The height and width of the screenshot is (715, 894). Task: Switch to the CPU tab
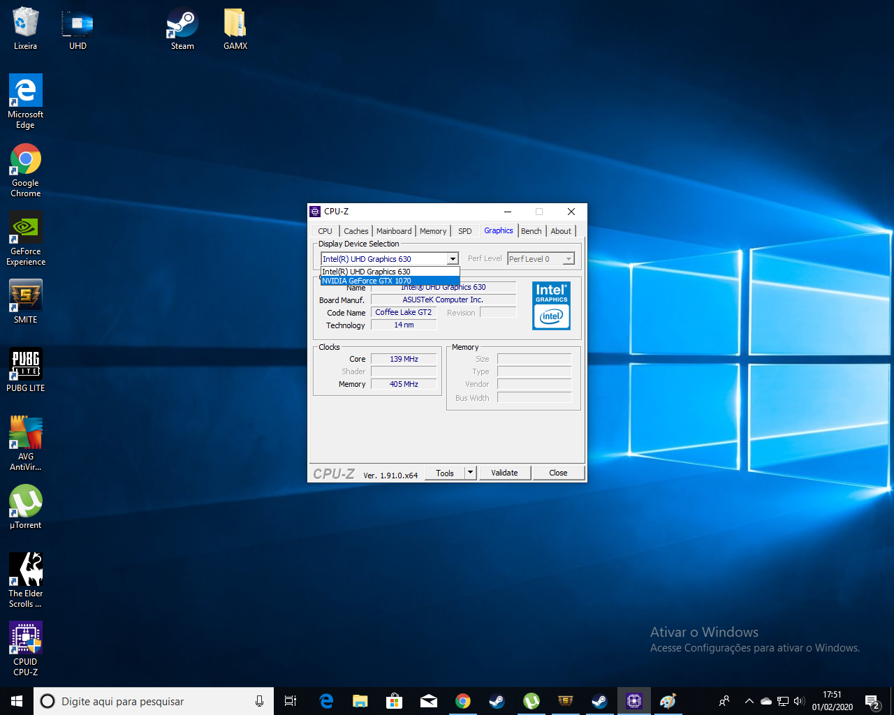[325, 231]
